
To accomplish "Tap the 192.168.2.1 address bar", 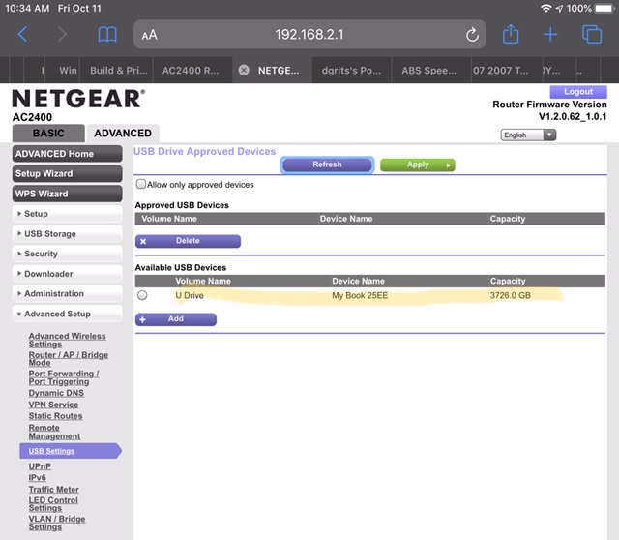I will click(x=309, y=35).
